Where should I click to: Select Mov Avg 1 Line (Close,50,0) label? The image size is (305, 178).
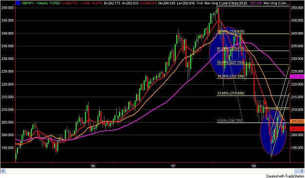click(225, 3)
